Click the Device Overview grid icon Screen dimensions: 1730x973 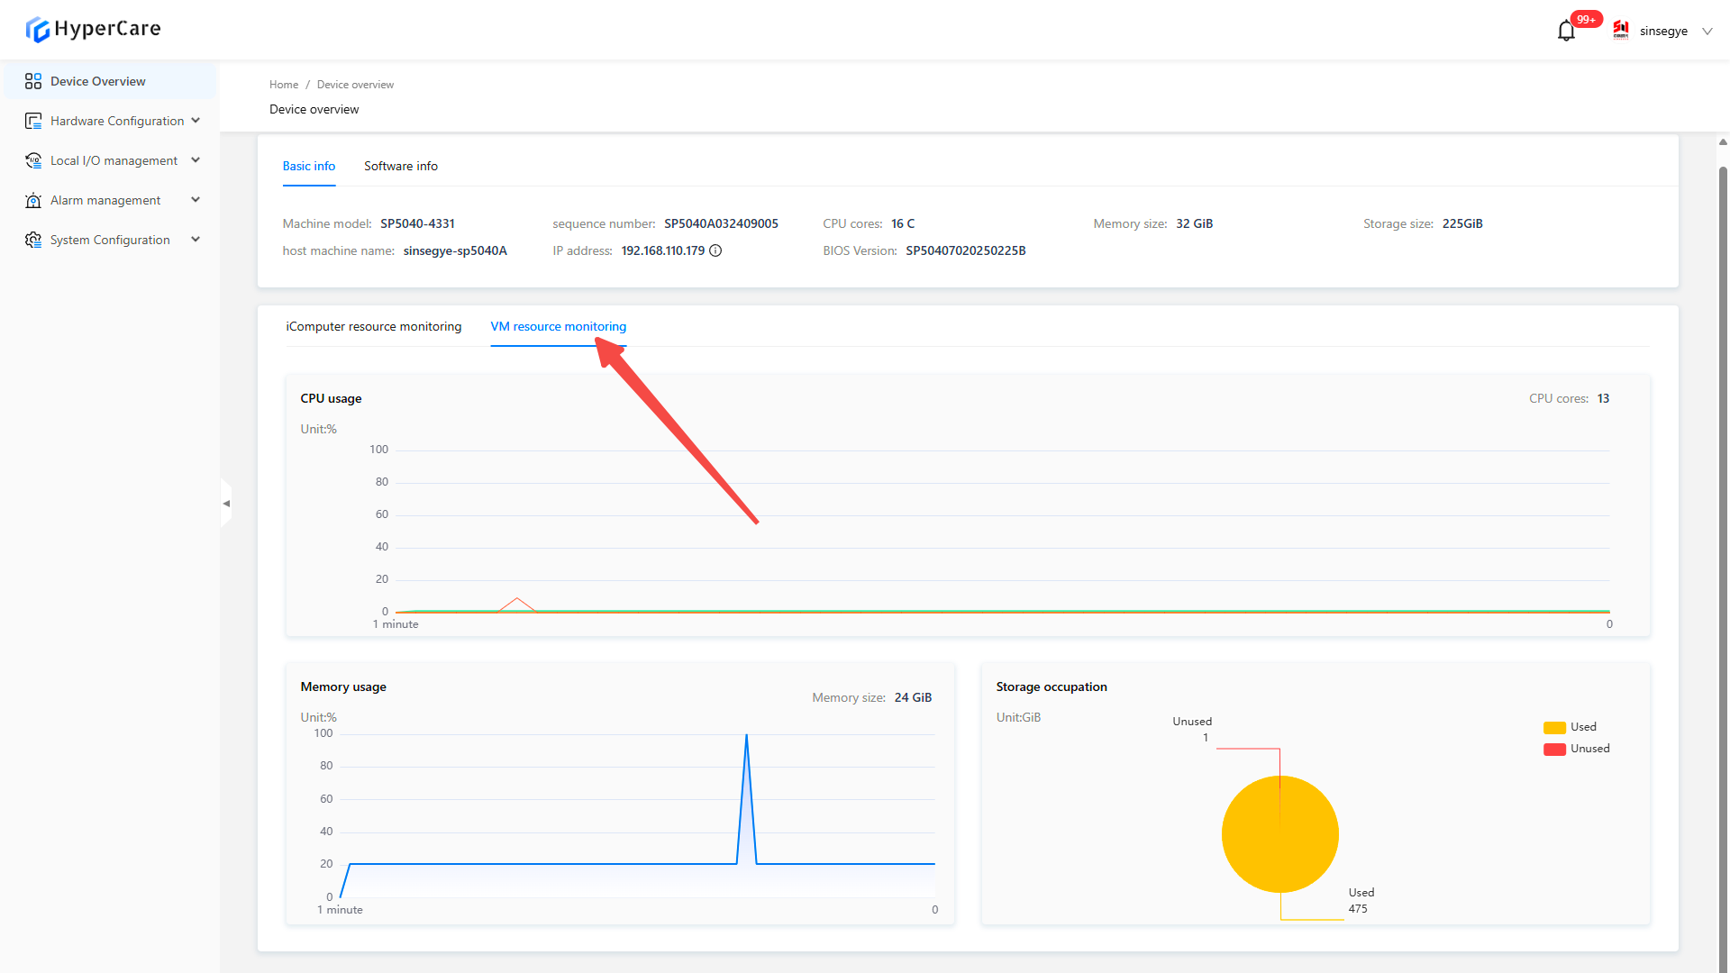point(33,81)
